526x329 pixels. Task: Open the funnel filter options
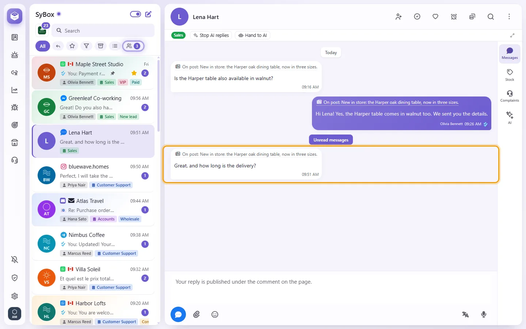pos(87,46)
